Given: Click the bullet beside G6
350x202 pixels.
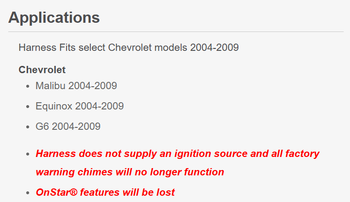Looking at the screenshot, I should coord(28,127).
